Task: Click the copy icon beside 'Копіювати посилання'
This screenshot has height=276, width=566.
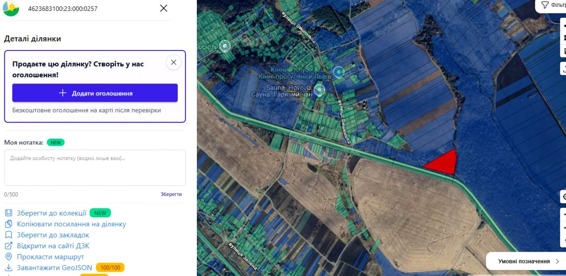Action: [x=9, y=224]
